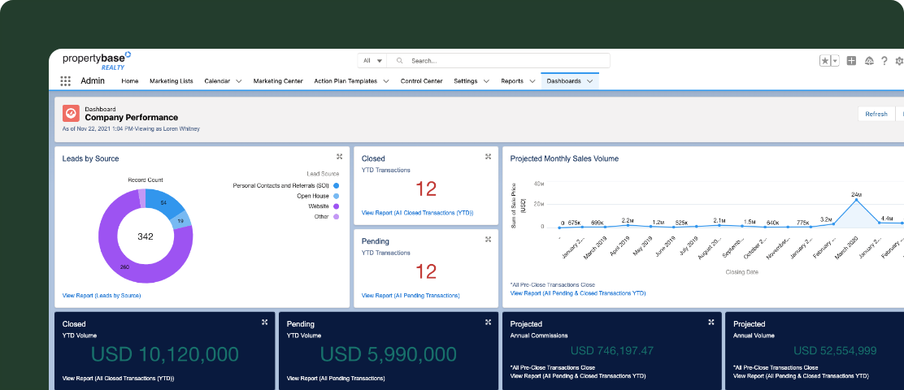
Task: Open View Report link in Pending YTD Volume
Action: pyautogui.click(x=336, y=379)
